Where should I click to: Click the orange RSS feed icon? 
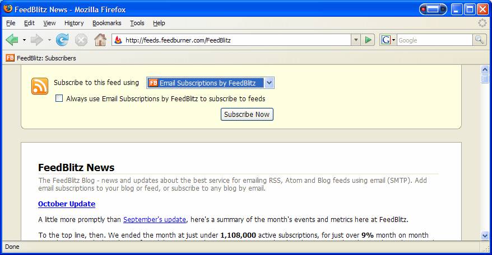(40, 86)
